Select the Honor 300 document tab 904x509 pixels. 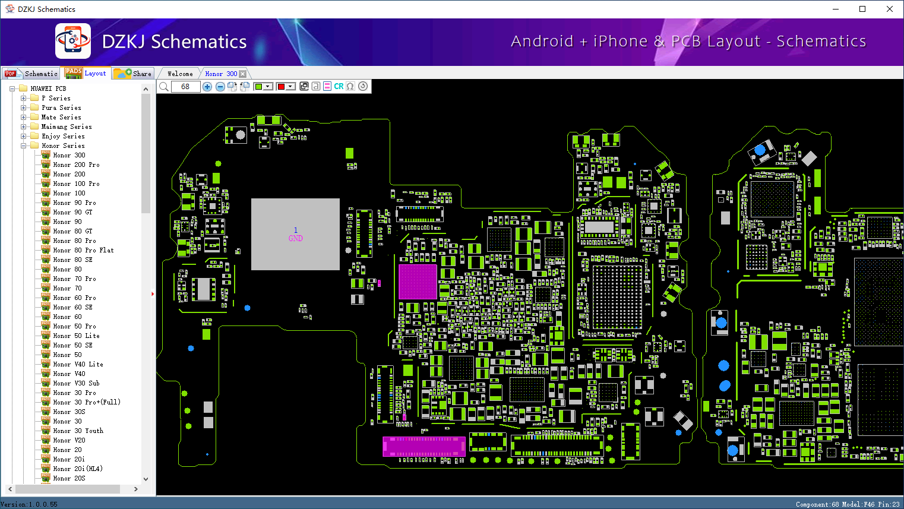(221, 74)
